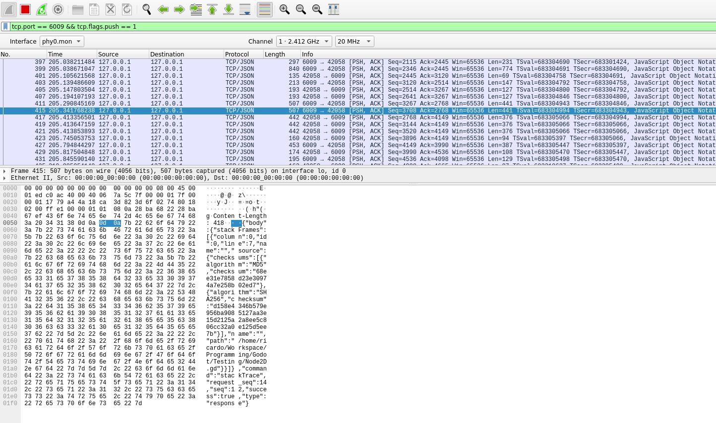Image resolution: width=716 pixels, height=423 pixels.
Task: Click highlighted packet 415 row
Action: click(x=358, y=111)
